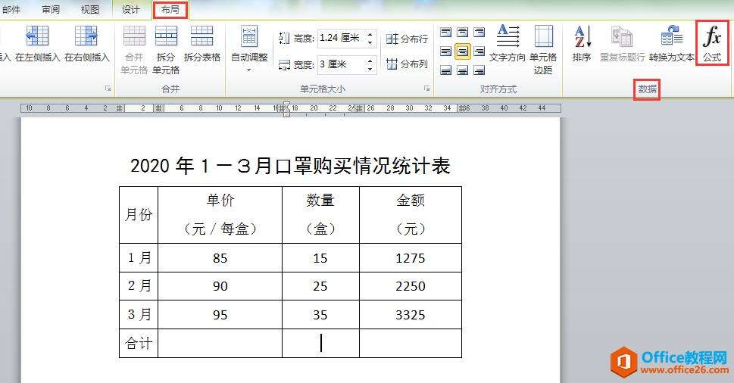Click Text Direction (文字方向) icon
The image size is (734, 383).
coord(508,36)
